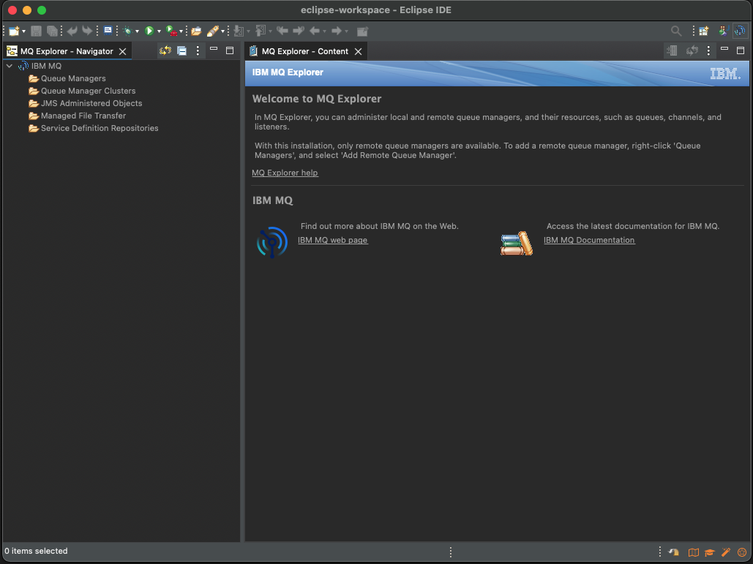The height and width of the screenshot is (564, 753).
Task: Click the Open Perspective icon
Action: 703,31
